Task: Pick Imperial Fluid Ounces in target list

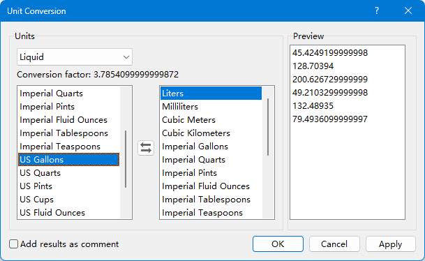Action: (211, 186)
